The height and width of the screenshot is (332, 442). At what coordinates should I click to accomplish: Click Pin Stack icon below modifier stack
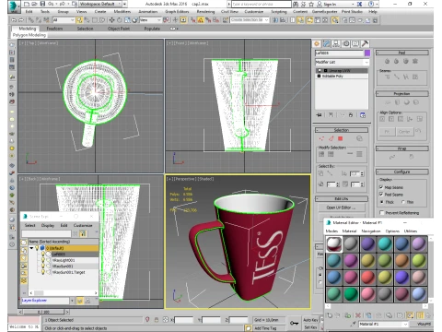pos(320,115)
